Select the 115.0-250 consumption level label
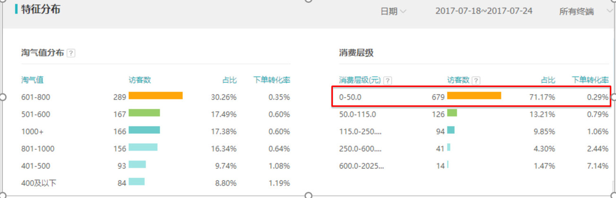This screenshot has width=616, height=198. tap(361, 131)
